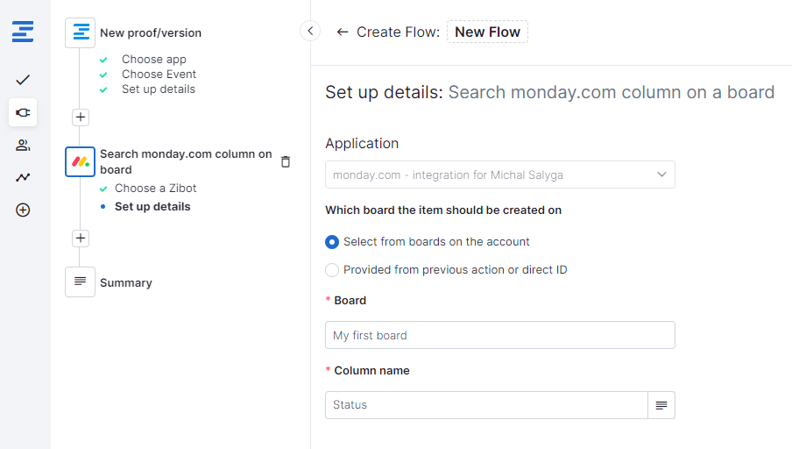Viewport: 792px width, 449px height.
Task: Click the Column name input field
Action: click(x=486, y=405)
